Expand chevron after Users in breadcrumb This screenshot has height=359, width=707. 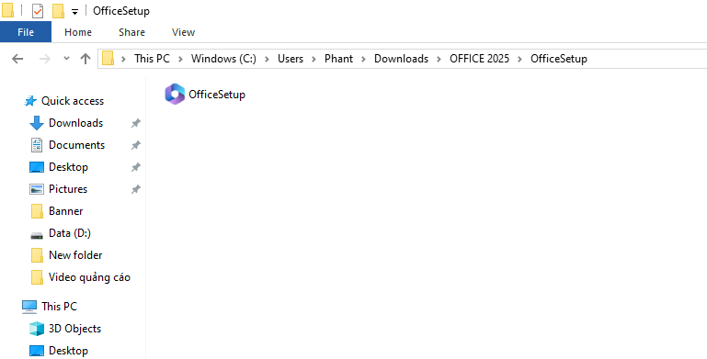(x=314, y=59)
